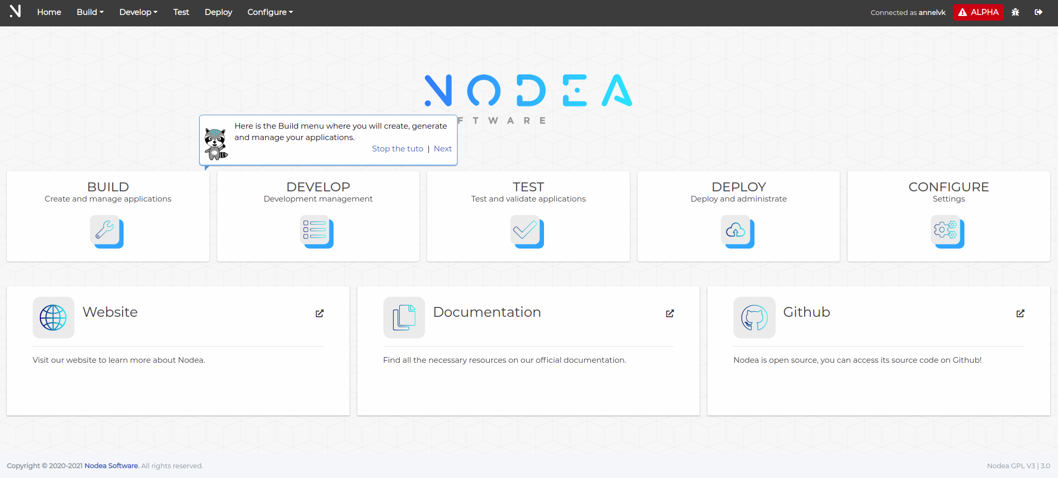Click 'Nodea is open source' description

(x=857, y=360)
